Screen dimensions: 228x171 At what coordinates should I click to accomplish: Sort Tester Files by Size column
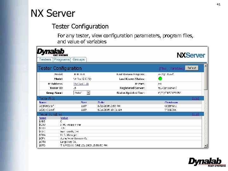[x=84, y=102]
